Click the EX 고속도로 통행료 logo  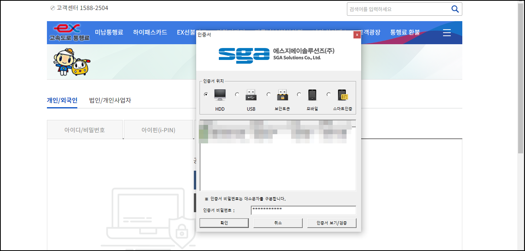click(x=69, y=32)
